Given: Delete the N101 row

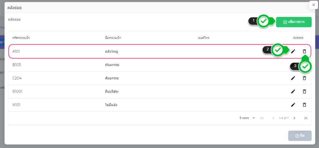Looking at the screenshot, I should click(x=304, y=105).
